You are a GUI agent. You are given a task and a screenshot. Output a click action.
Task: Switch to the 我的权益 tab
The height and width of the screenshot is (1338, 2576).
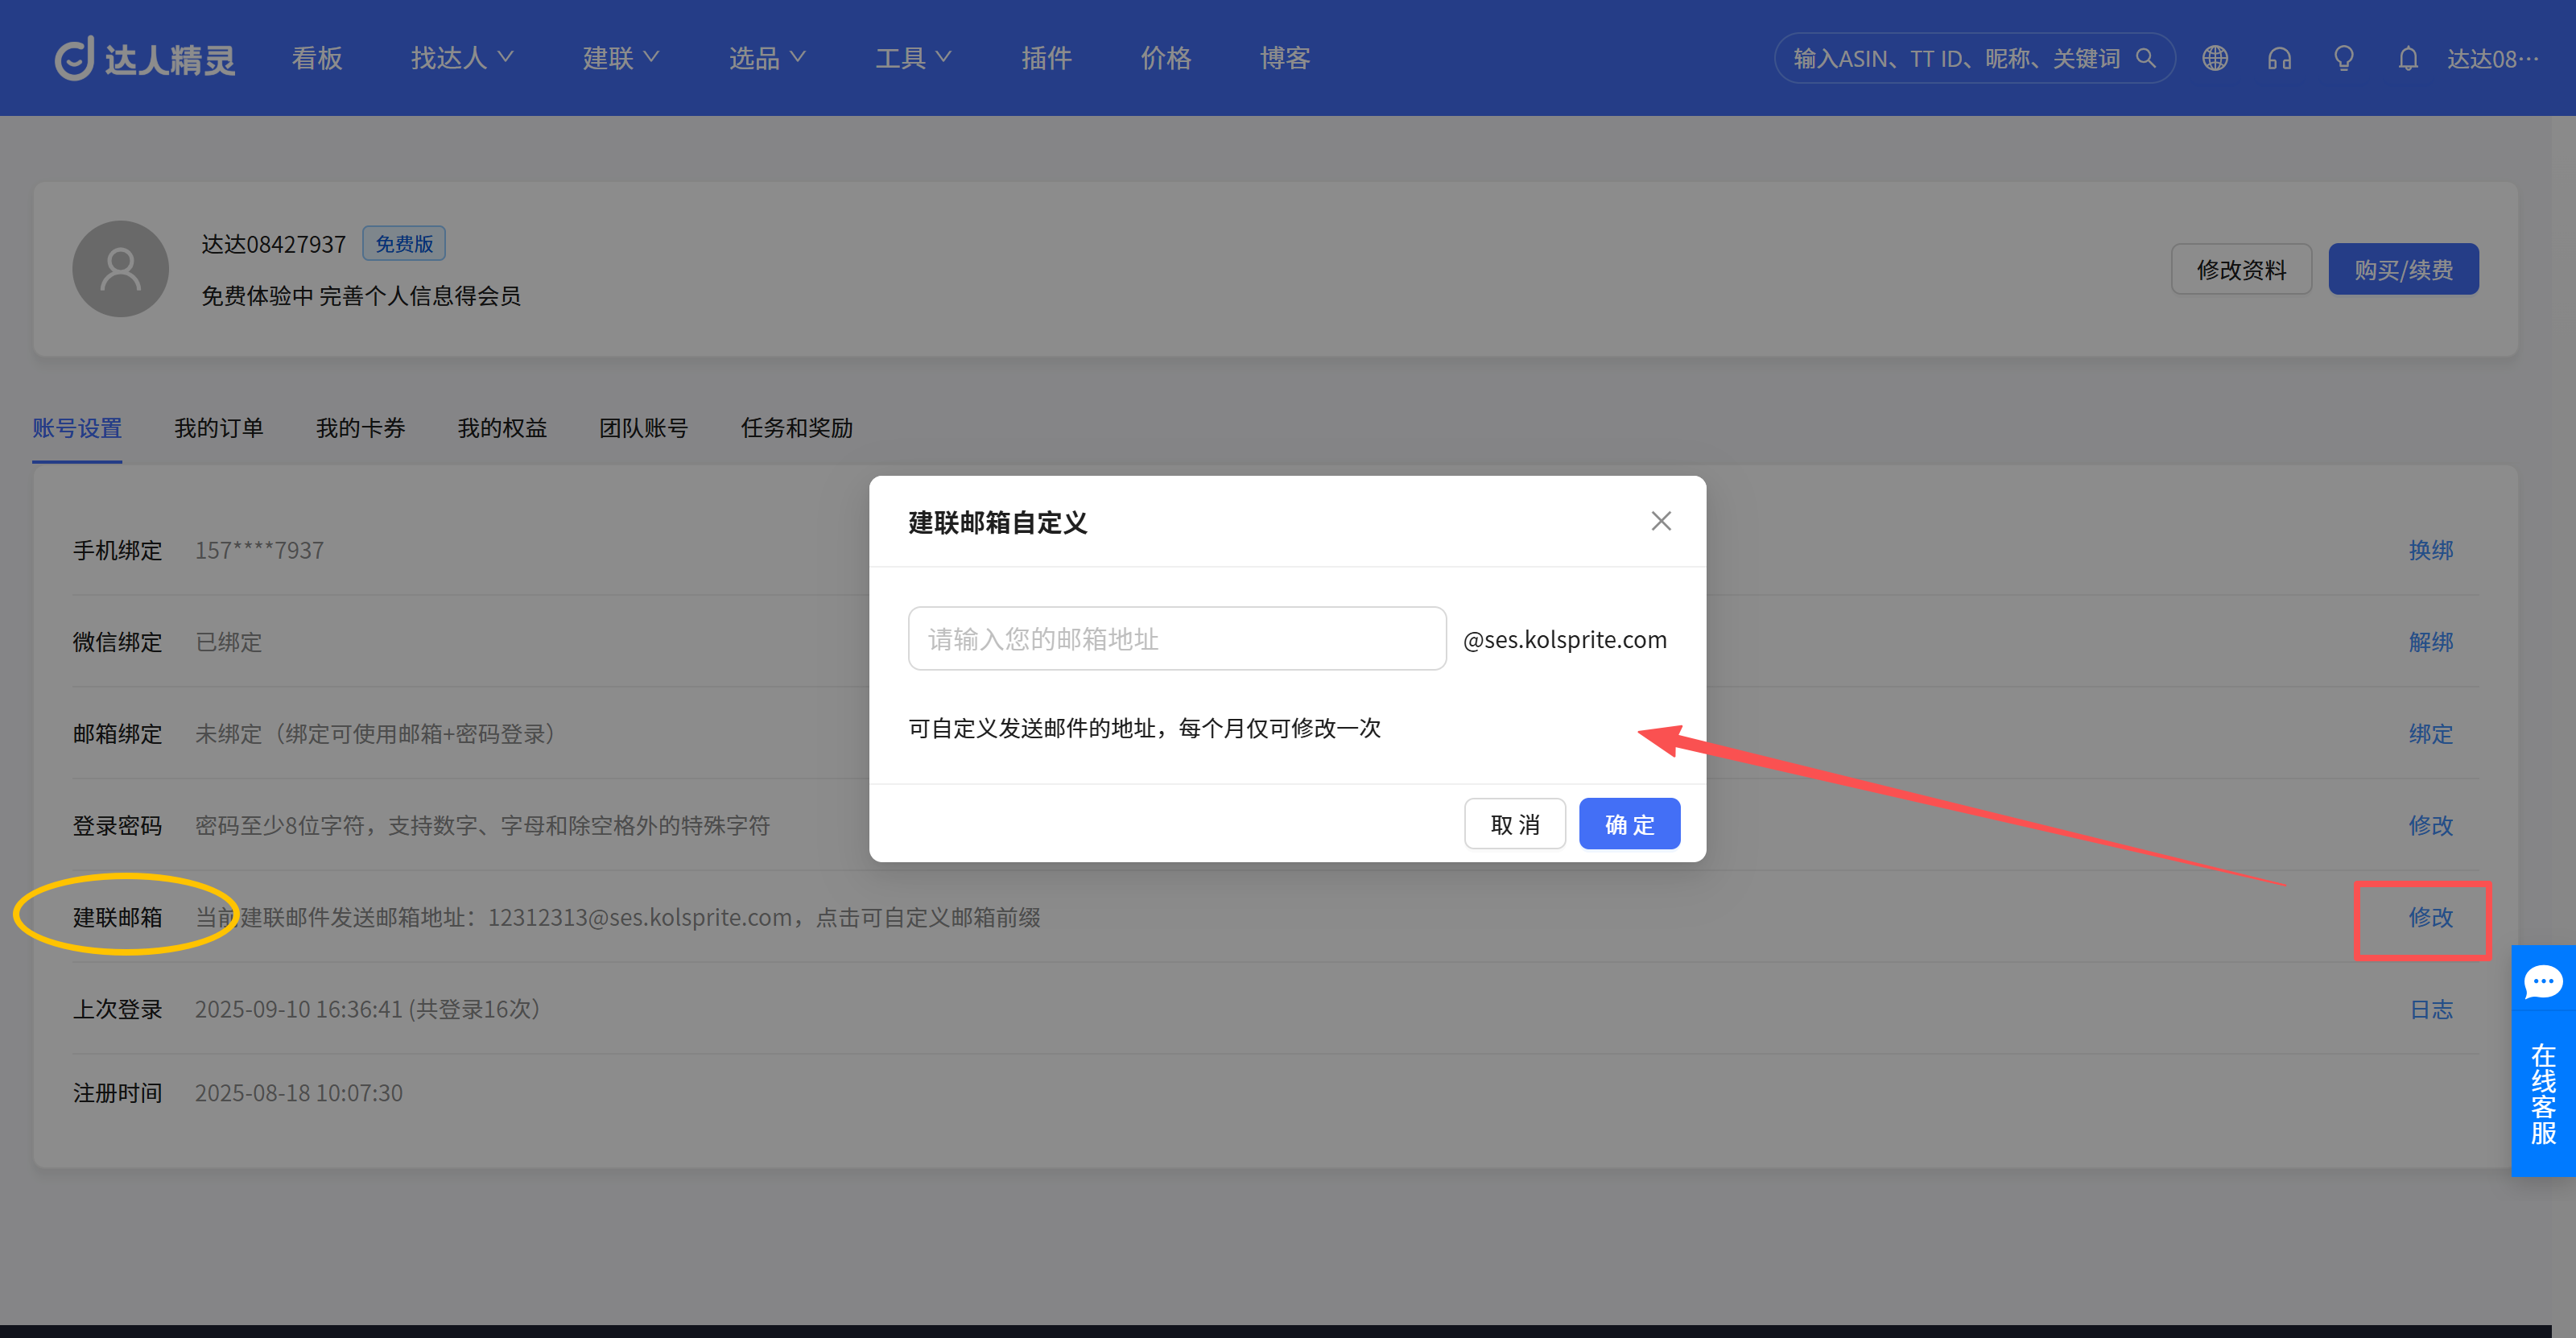[x=503, y=428]
